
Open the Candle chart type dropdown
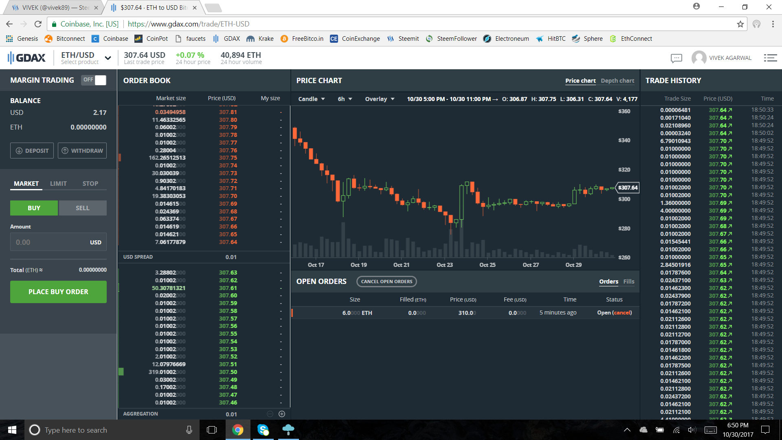click(x=312, y=99)
